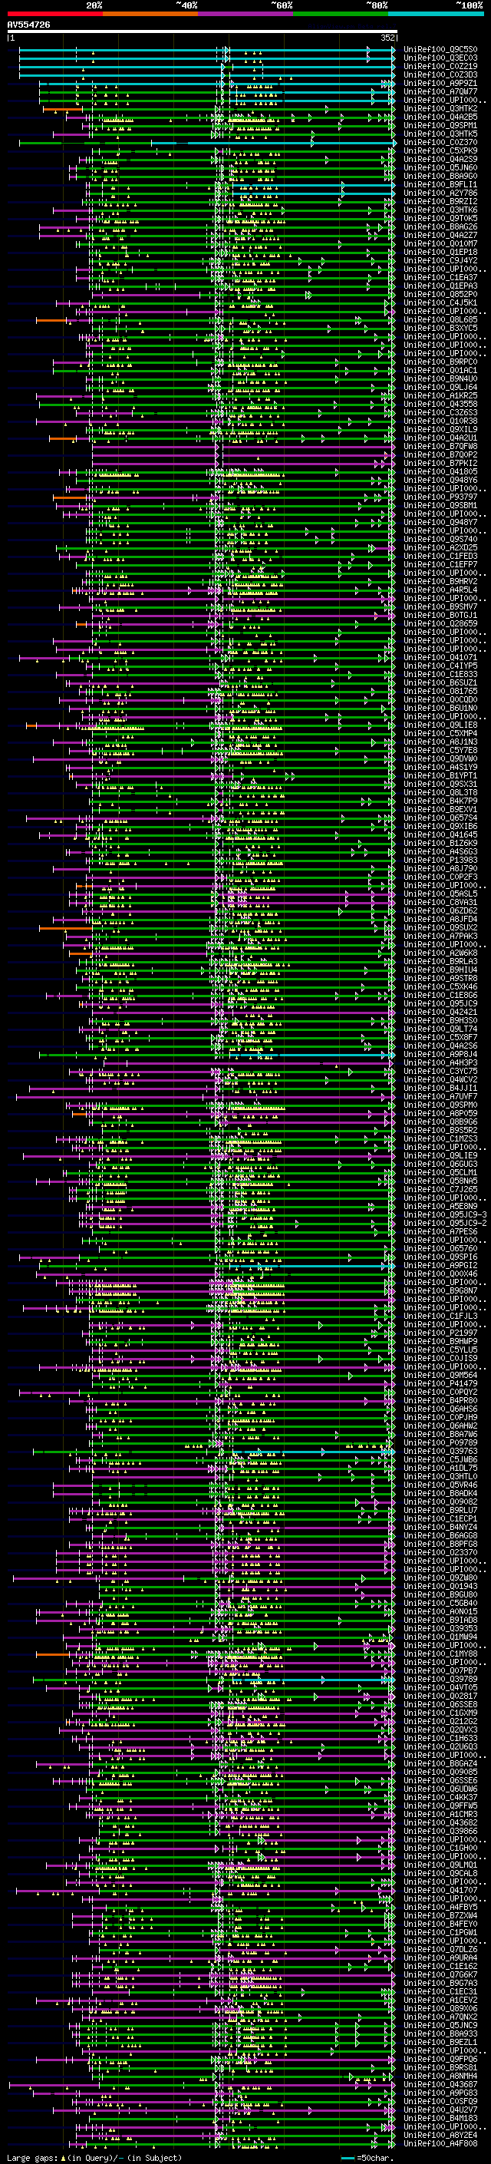Image resolution: width=491 pixels, height=2164 pixels.
Task: Click the UniRef100_B9N4U0 hit name
Action: 440,378
